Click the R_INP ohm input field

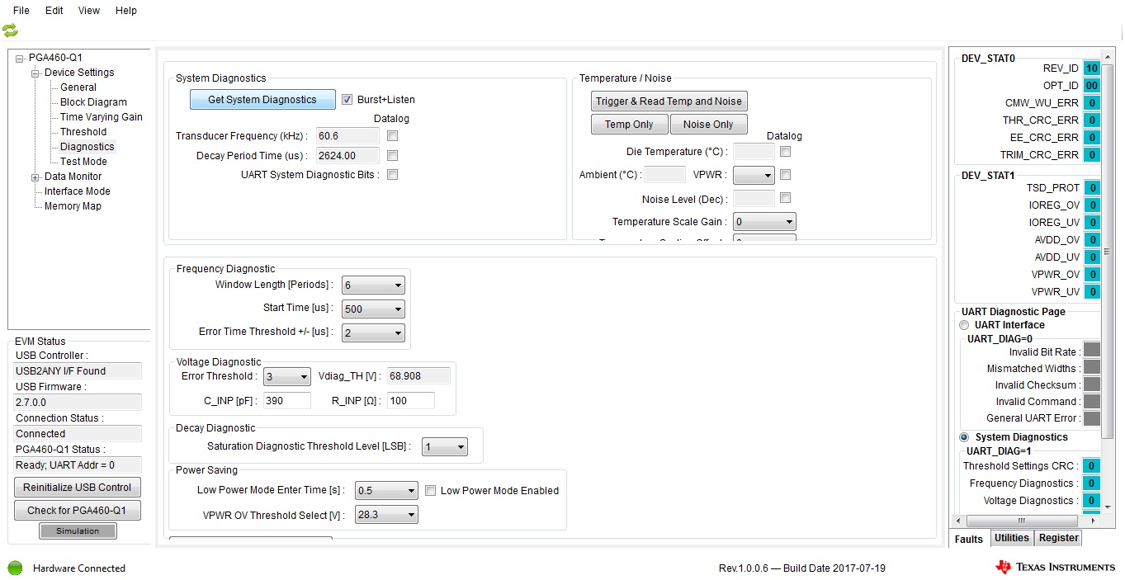click(x=411, y=401)
